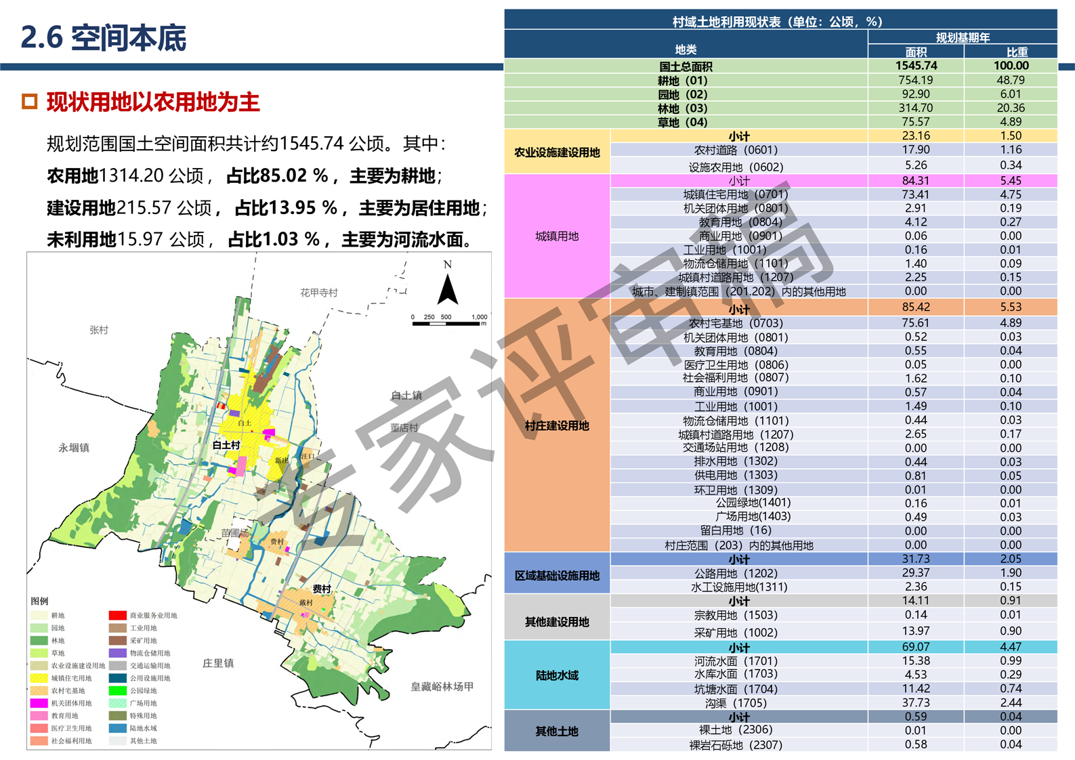
Task: Click the 城镇用地 category cell
Action: [557, 236]
